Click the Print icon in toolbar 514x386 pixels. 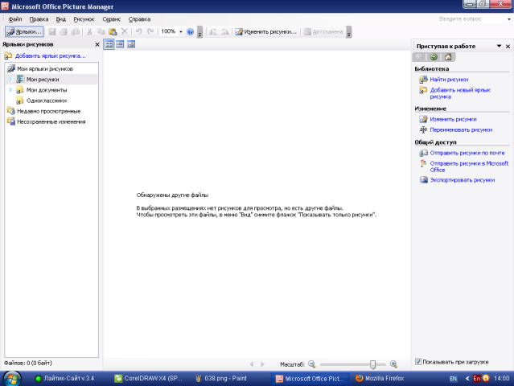pos(64,32)
